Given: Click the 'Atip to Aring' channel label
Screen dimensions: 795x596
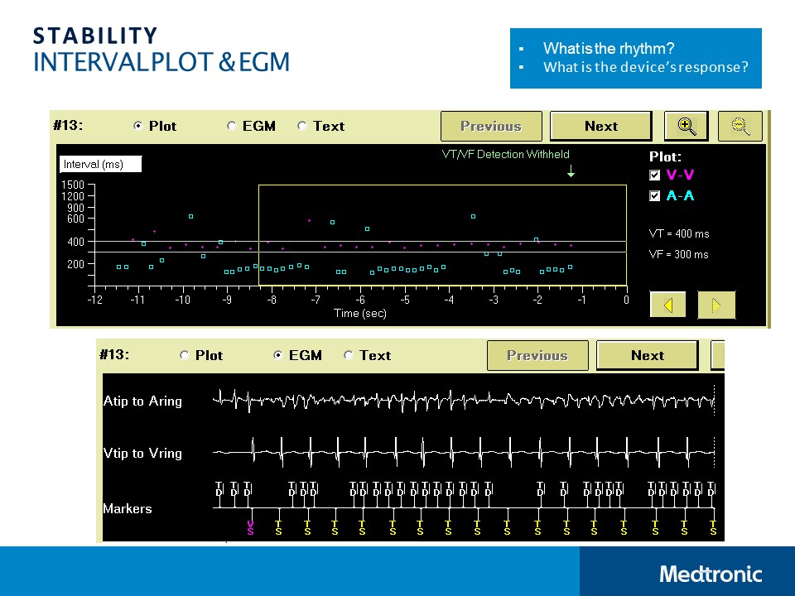Looking at the screenshot, I should (x=142, y=401).
